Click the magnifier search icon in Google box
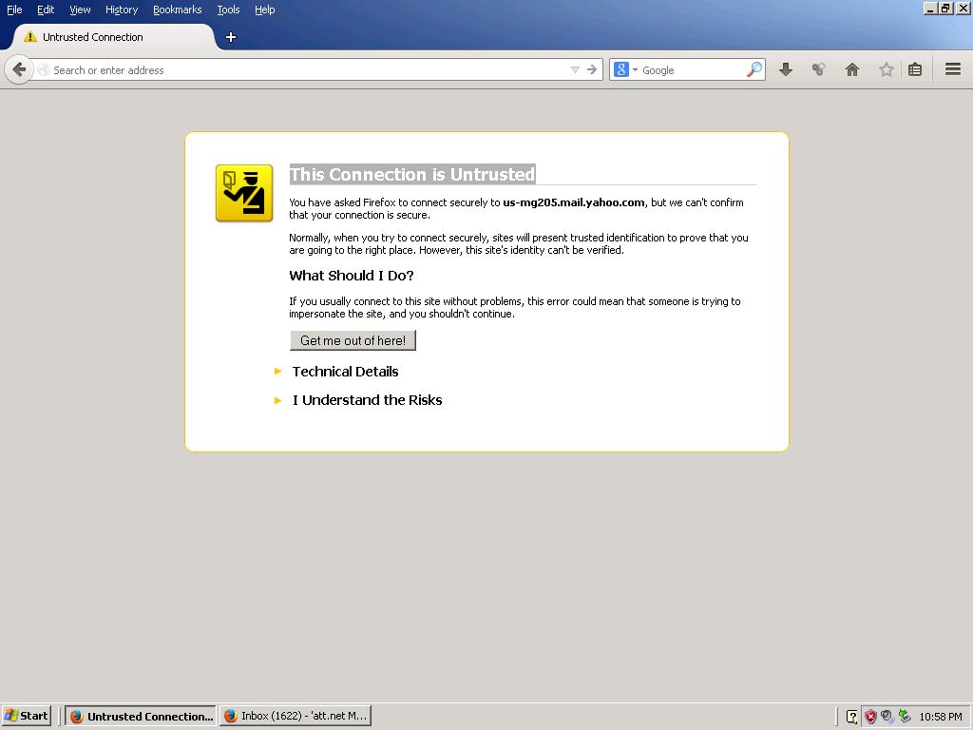 [754, 69]
